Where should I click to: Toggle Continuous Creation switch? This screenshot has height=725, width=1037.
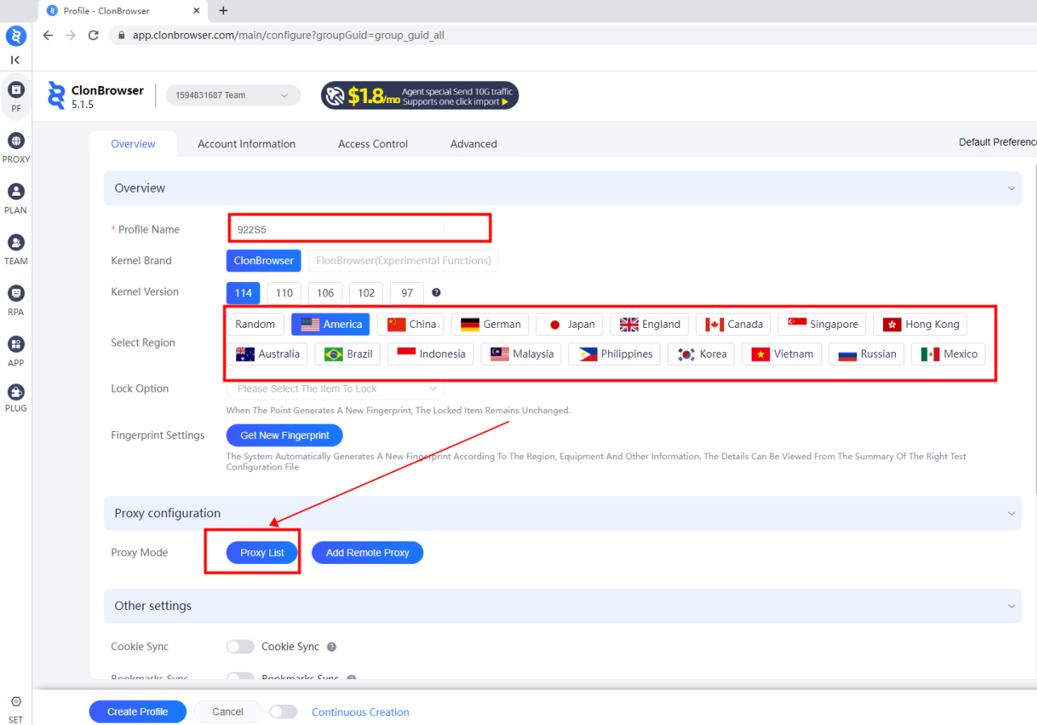283,712
